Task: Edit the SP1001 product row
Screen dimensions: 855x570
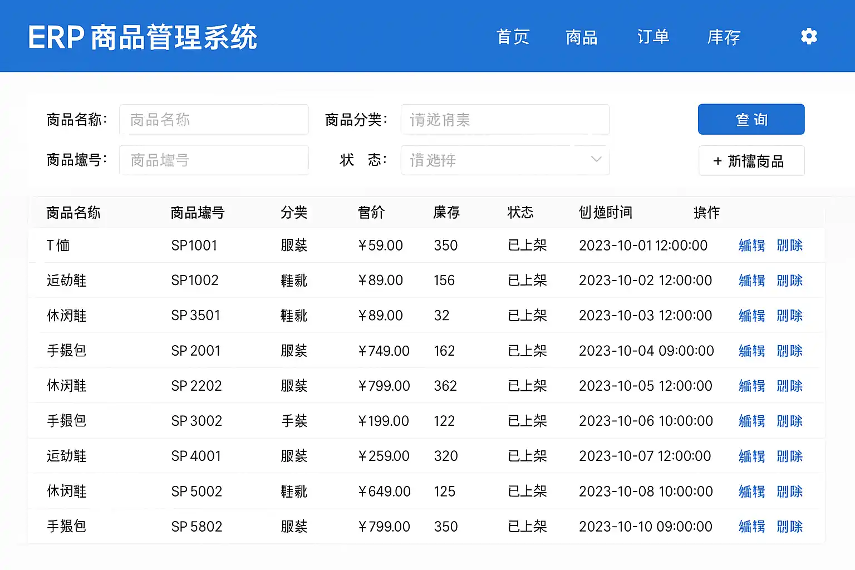Action: point(751,245)
